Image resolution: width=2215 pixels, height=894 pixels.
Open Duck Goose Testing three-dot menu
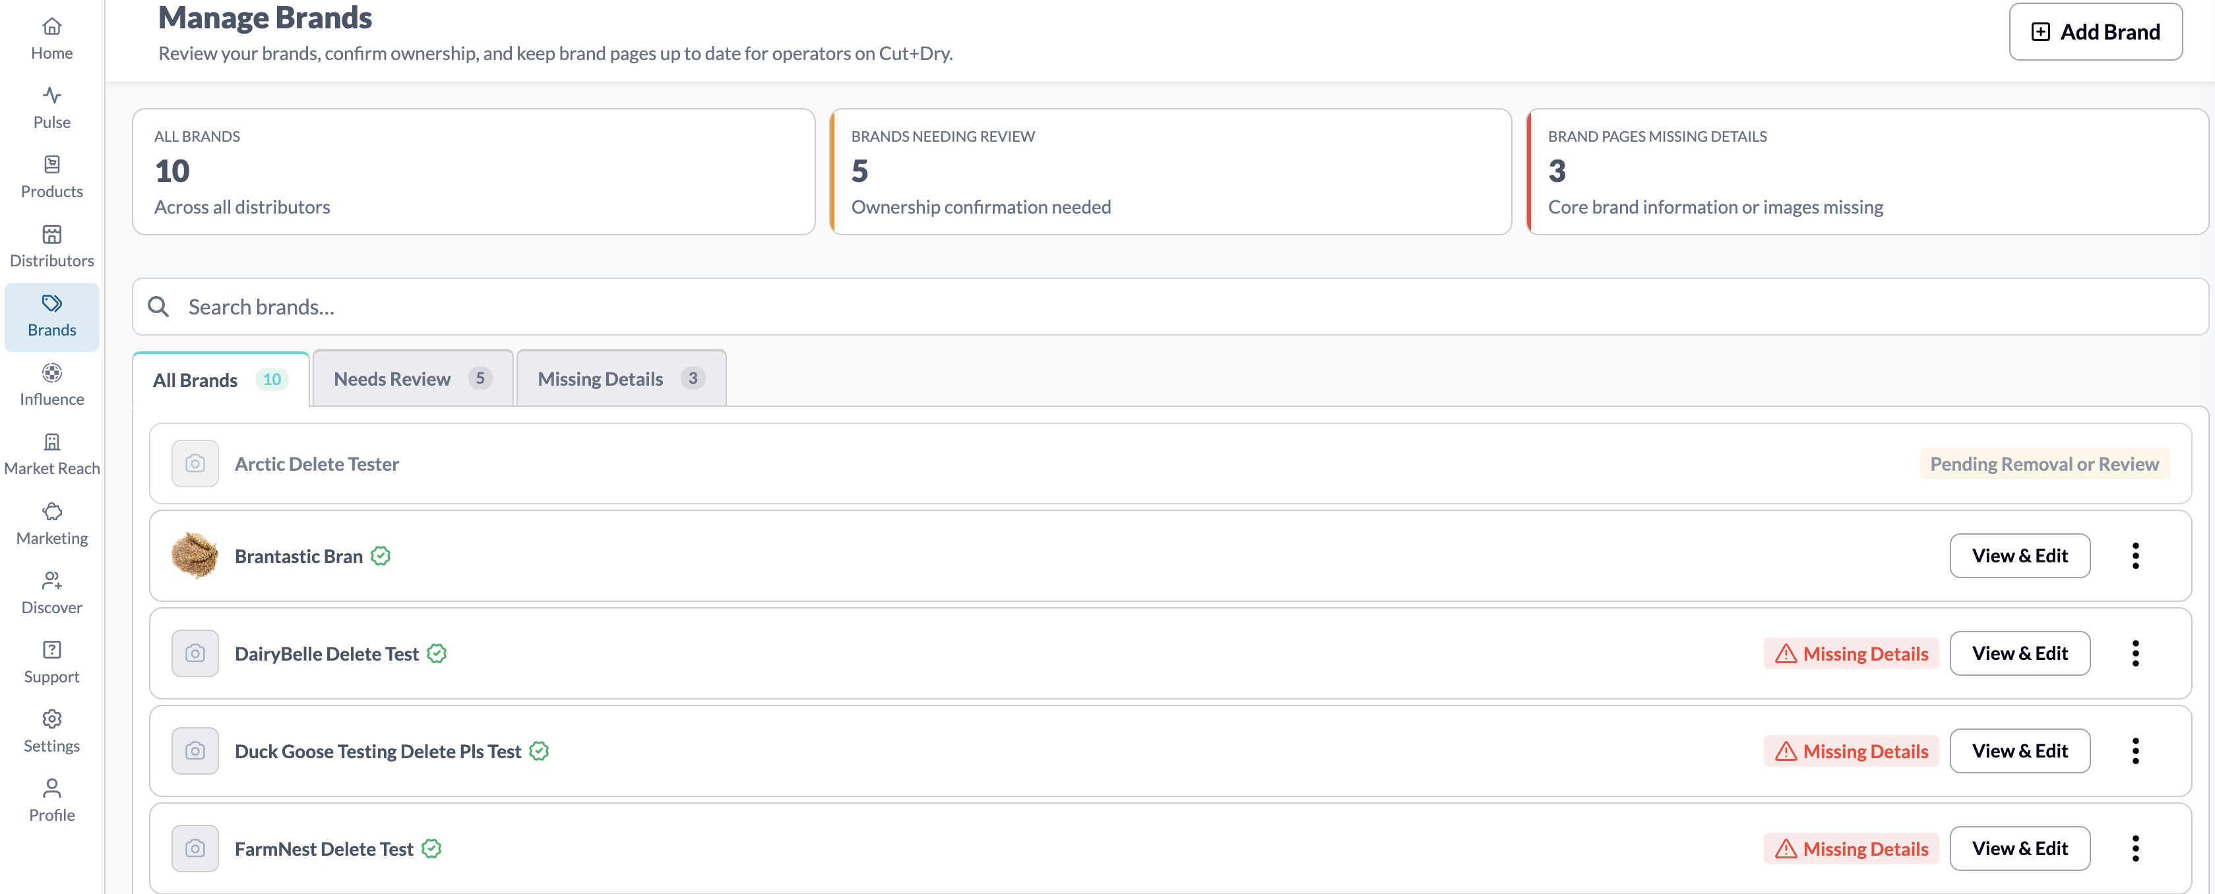[x=2136, y=750]
